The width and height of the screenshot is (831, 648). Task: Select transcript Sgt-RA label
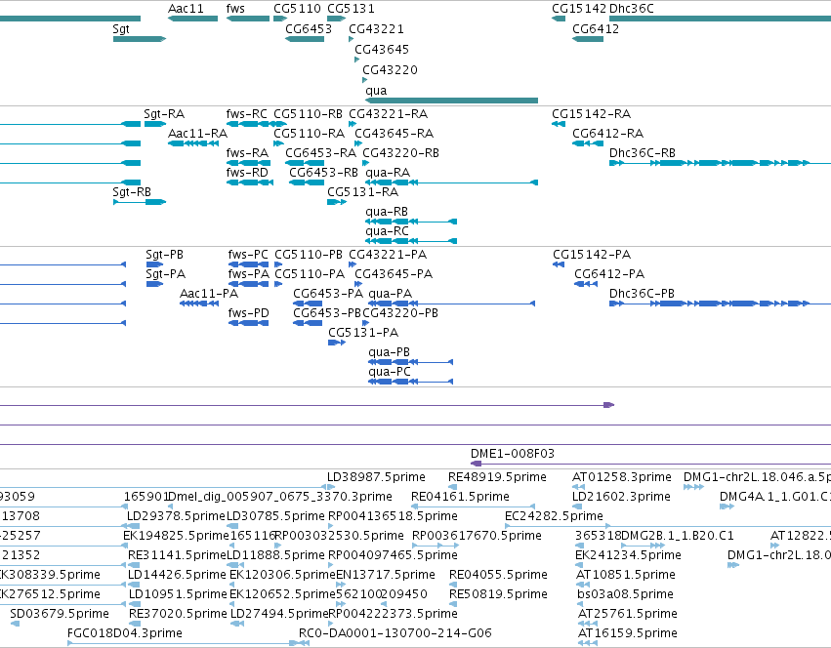click(164, 114)
